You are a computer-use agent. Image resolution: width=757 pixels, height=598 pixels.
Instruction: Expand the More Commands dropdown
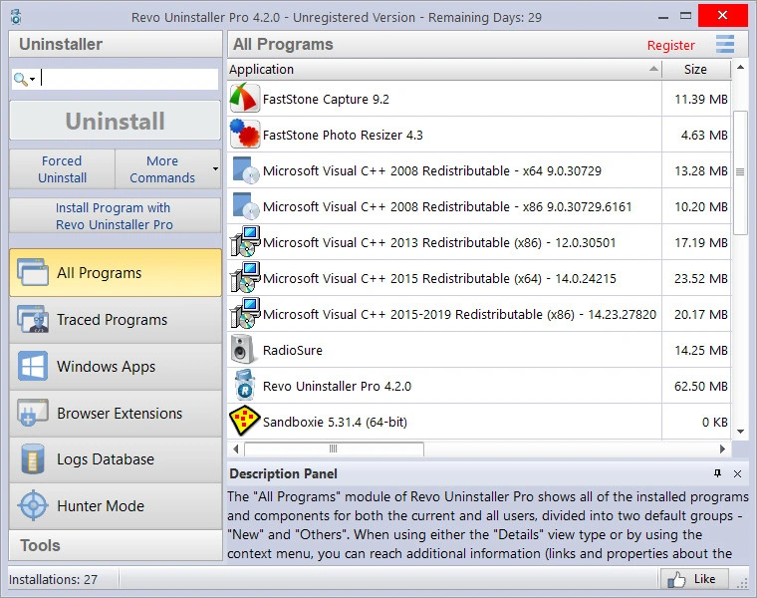(x=215, y=169)
